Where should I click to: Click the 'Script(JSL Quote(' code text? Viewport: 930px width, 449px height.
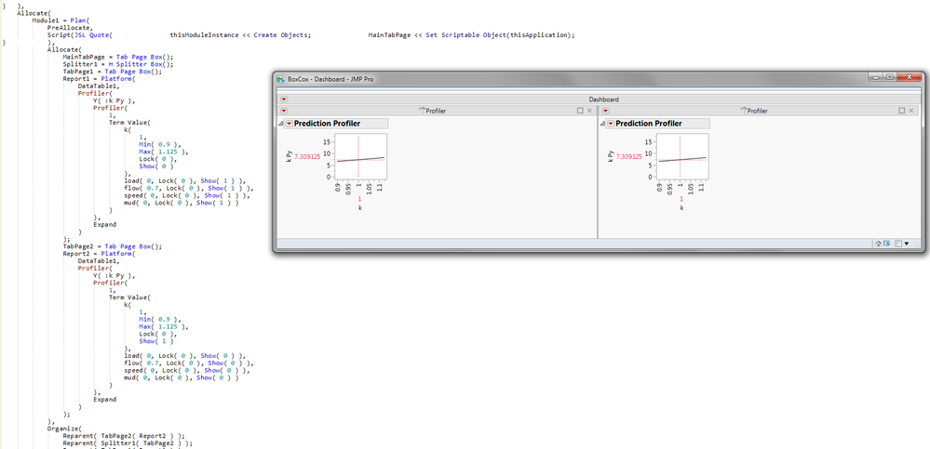80,35
